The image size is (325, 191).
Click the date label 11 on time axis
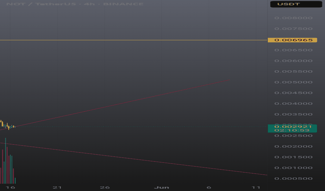(256, 188)
